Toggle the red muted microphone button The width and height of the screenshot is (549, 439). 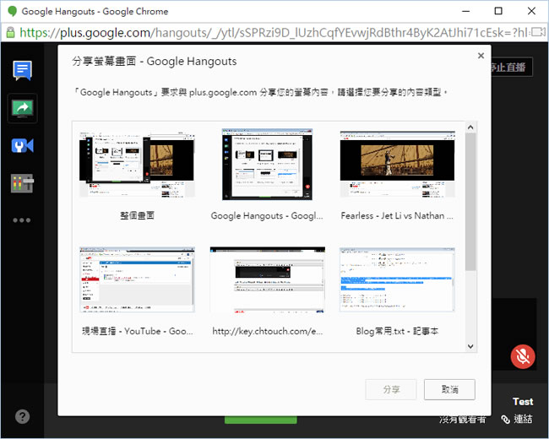click(x=523, y=356)
